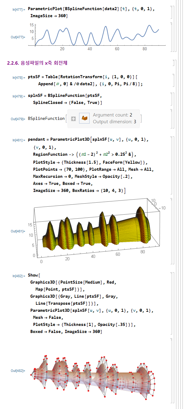184x409 pixels.
Task: Select the In[482]:= cell label
Action: coord(19,276)
